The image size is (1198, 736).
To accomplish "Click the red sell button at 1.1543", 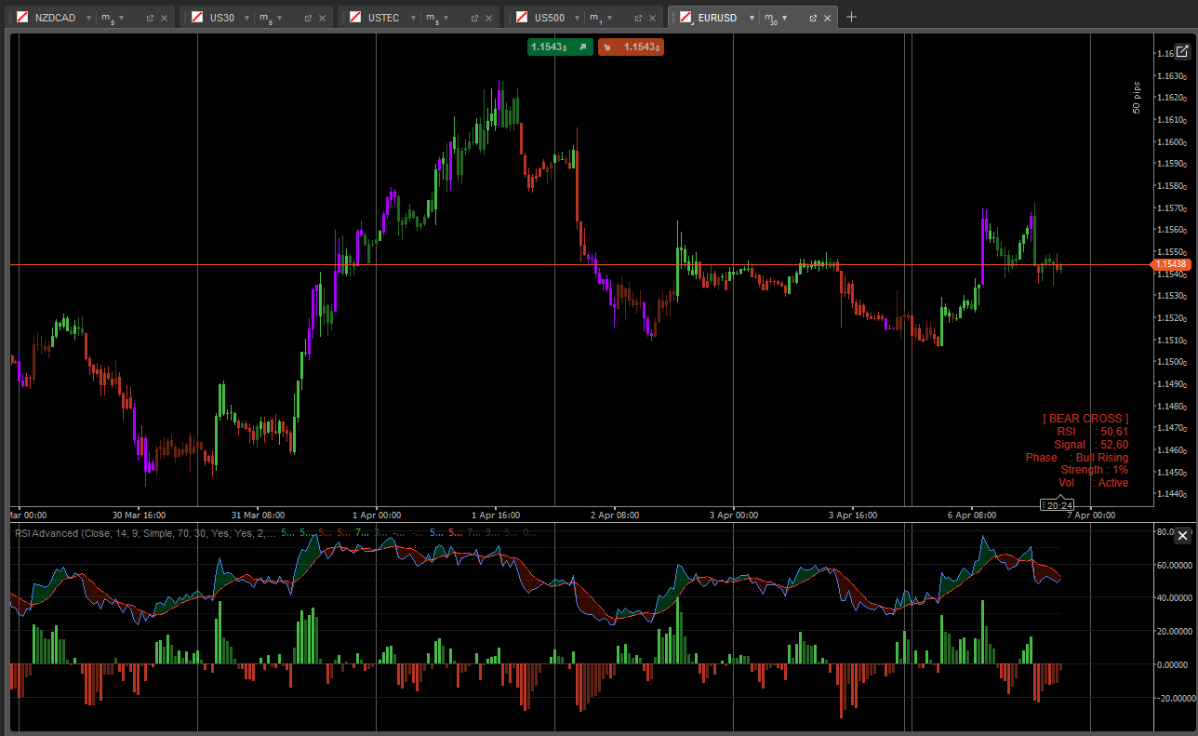I will [631, 47].
